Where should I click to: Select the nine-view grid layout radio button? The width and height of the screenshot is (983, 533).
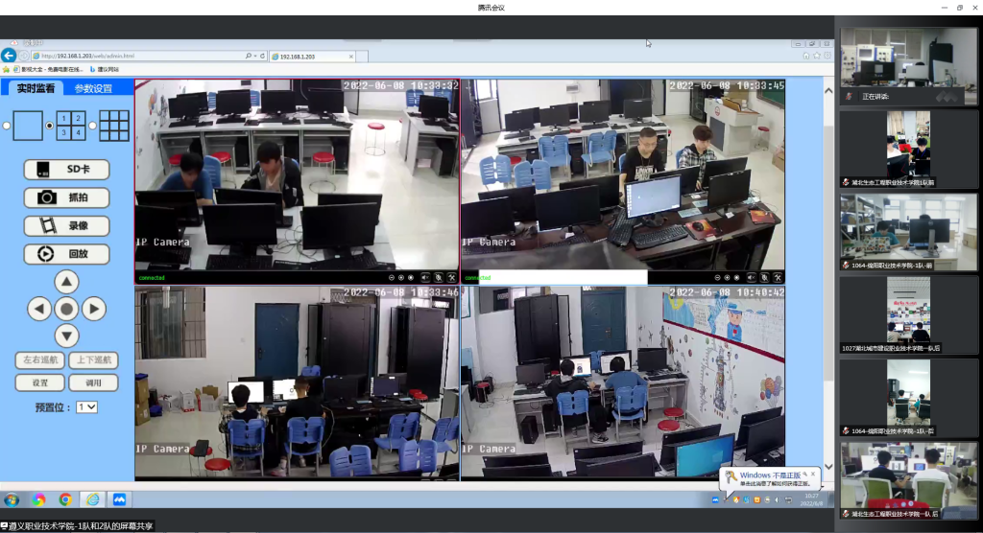[92, 126]
